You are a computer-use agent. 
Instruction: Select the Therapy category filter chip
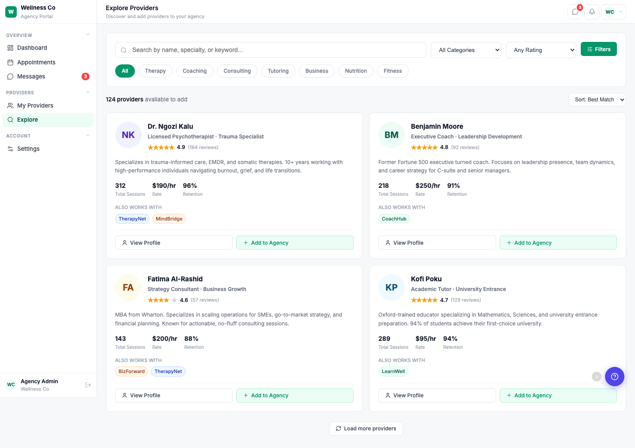[155, 71]
